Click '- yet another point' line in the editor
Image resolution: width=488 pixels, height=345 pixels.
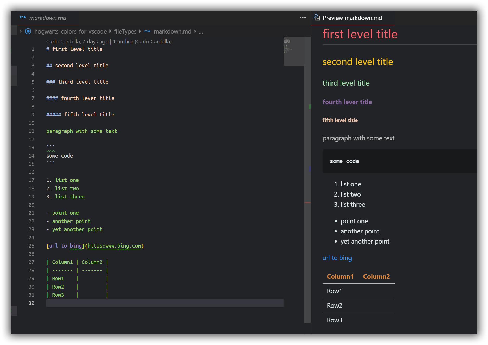(74, 229)
